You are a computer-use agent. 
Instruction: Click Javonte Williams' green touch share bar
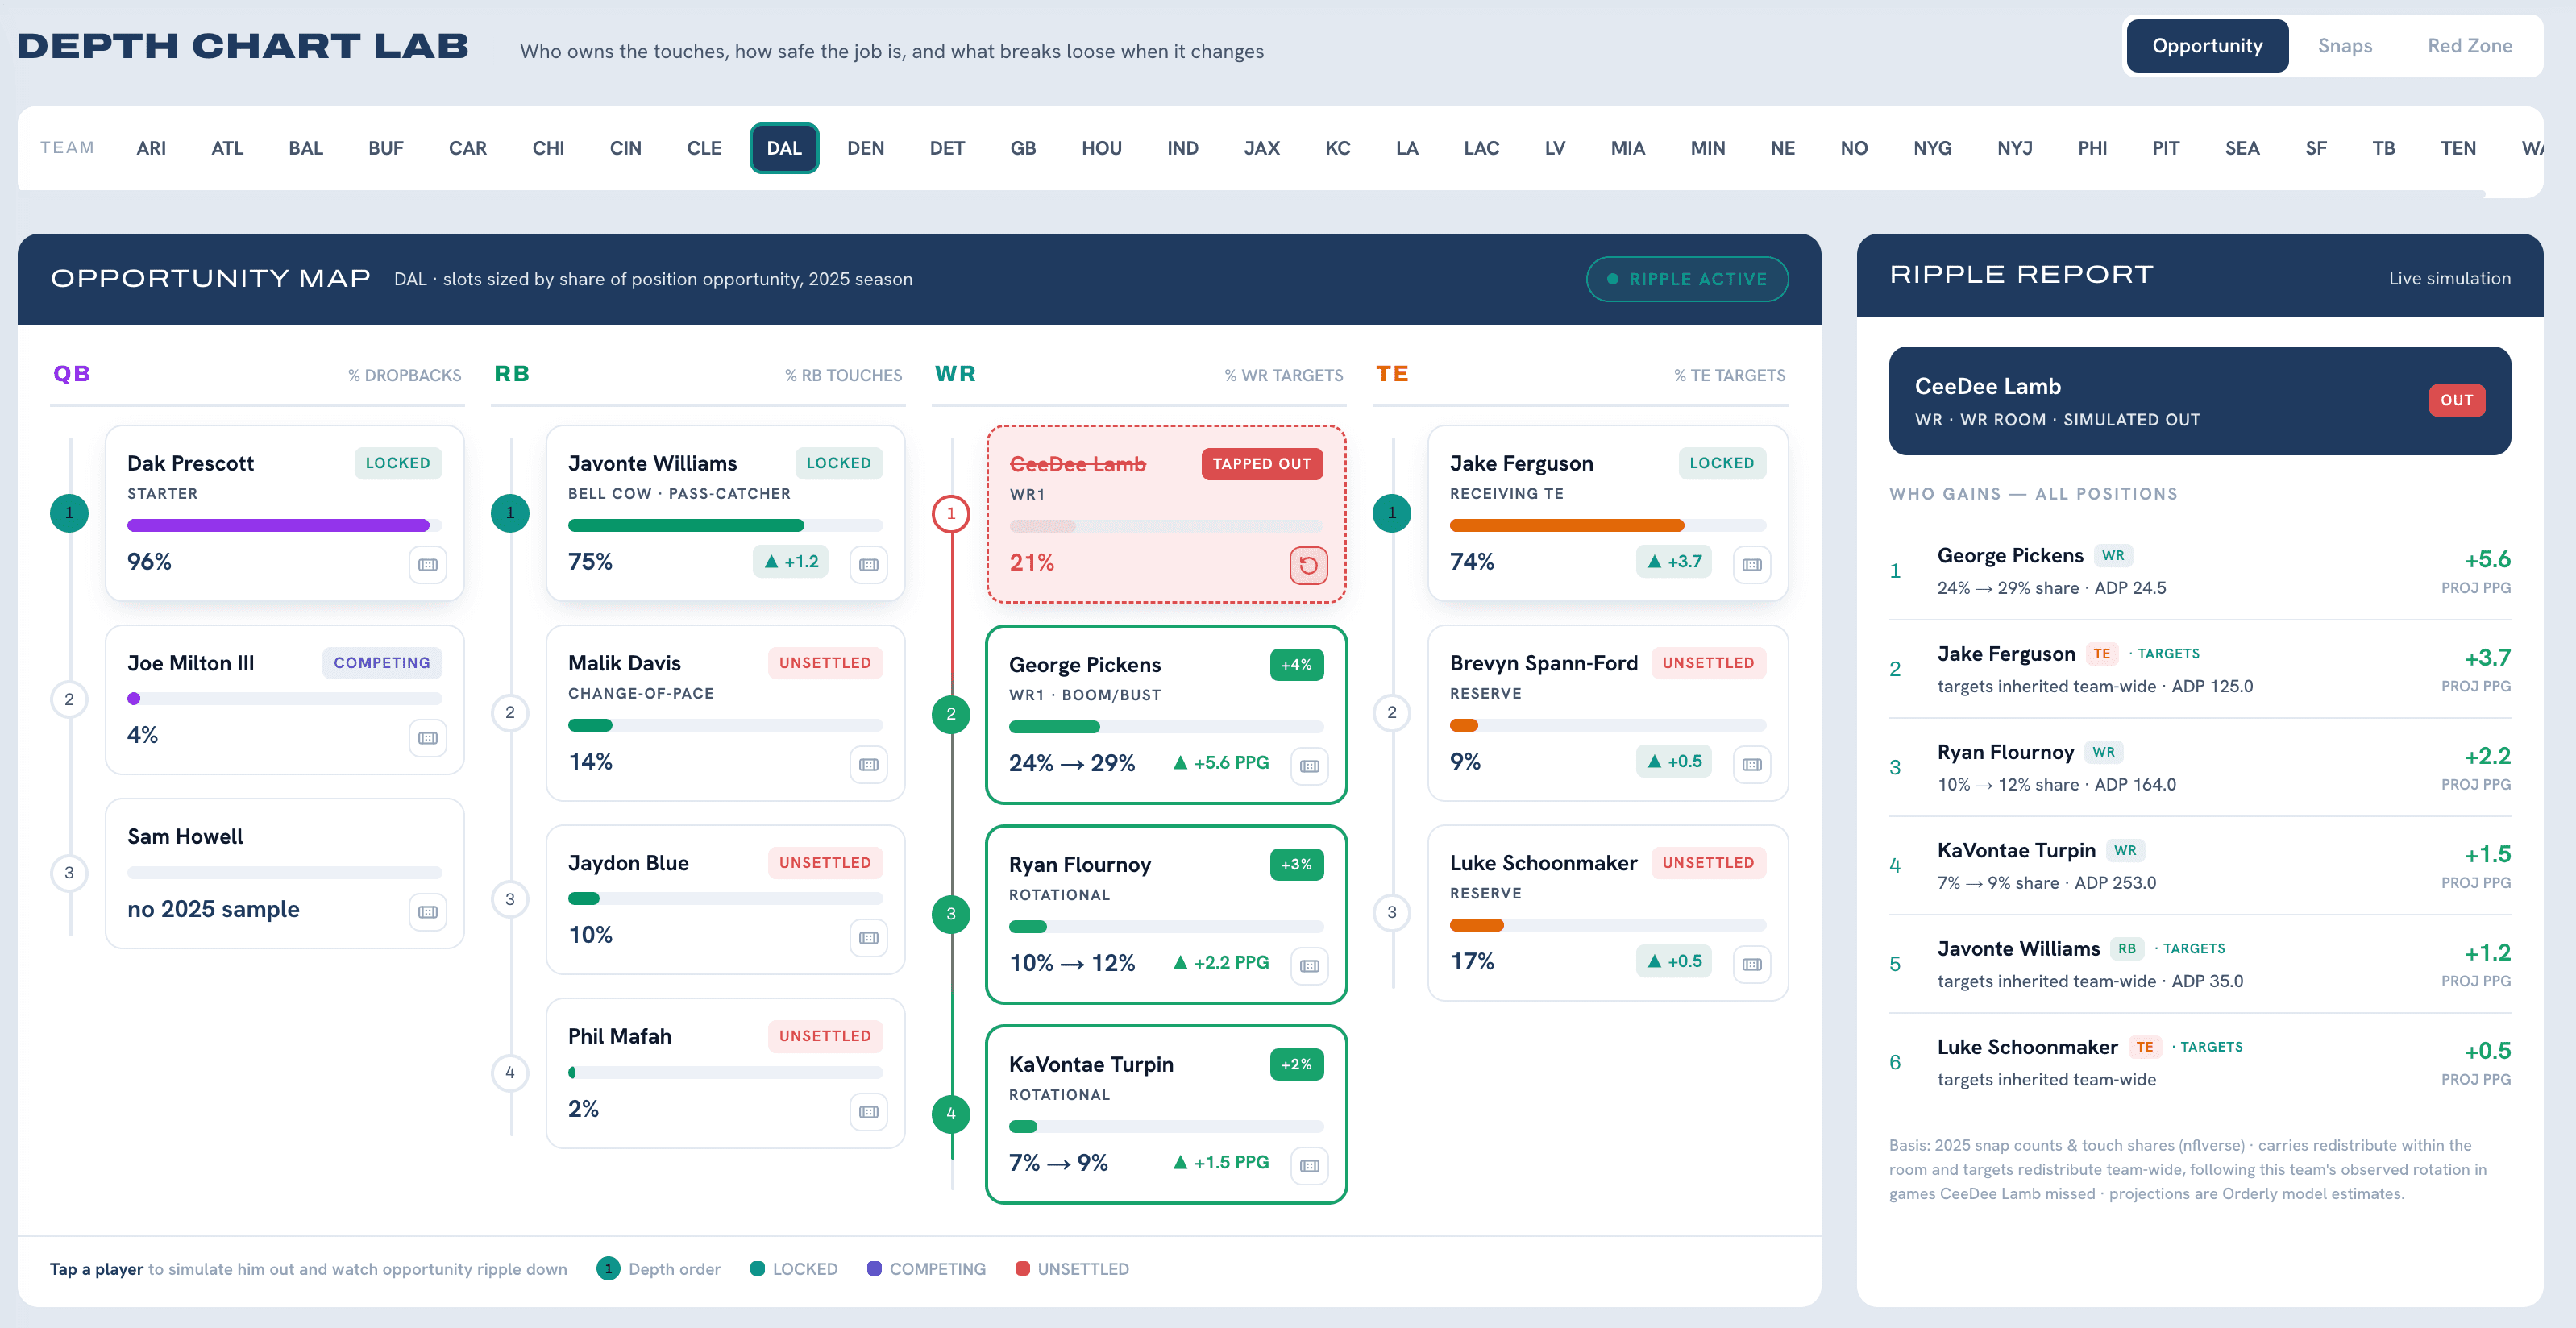(x=726, y=525)
